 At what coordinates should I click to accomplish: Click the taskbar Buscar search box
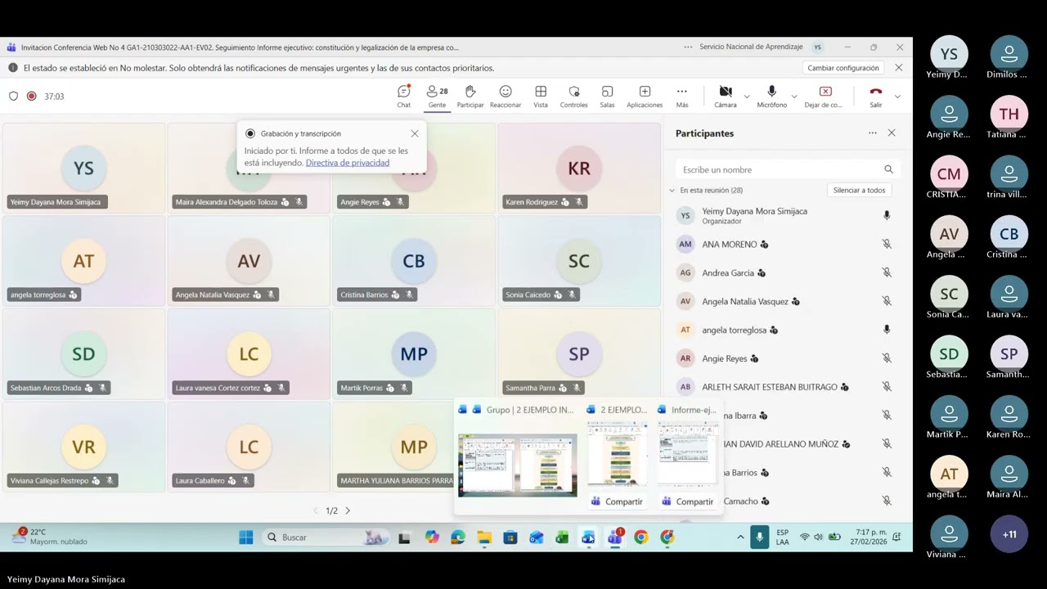(x=327, y=537)
